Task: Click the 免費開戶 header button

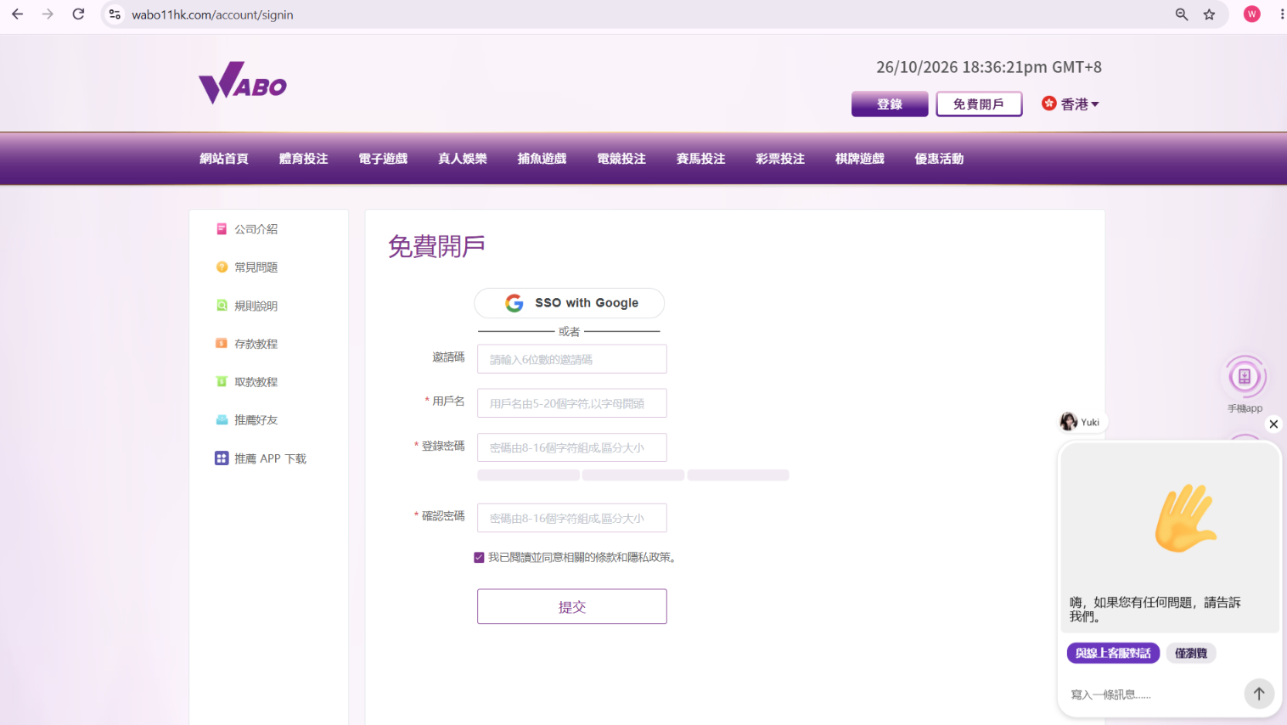Action: tap(979, 104)
